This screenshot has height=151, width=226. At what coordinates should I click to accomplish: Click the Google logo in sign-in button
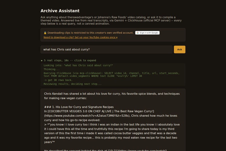click(x=138, y=33)
